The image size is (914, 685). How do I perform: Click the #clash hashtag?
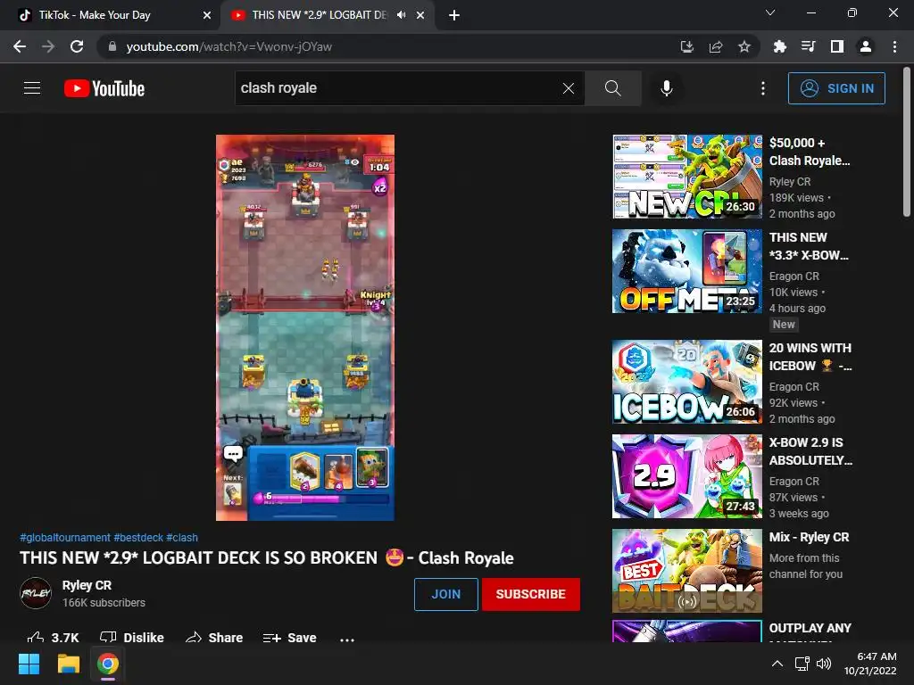coord(182,537)
